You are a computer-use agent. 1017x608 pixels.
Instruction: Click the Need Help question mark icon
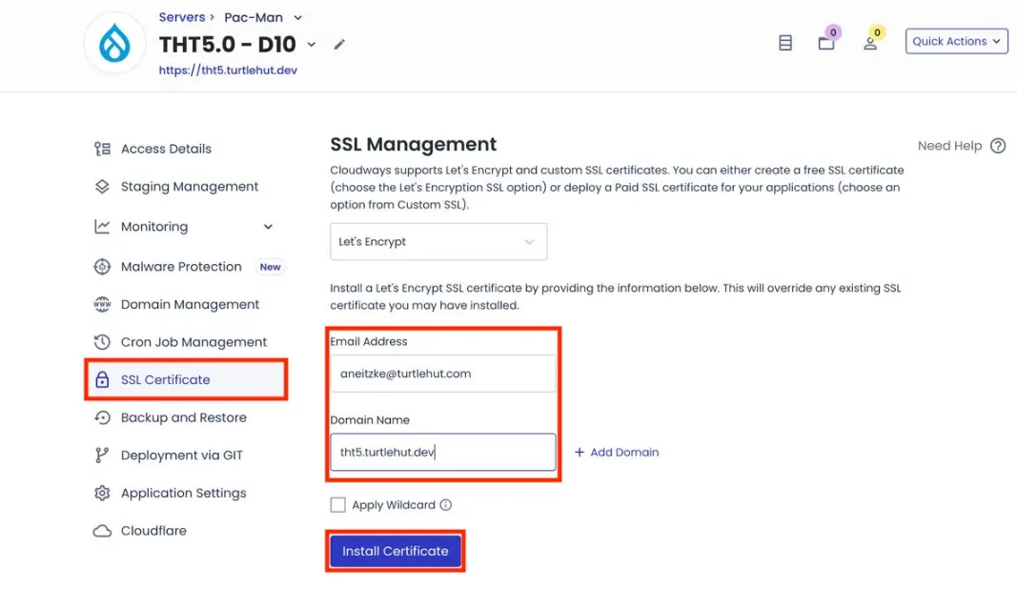click(998, 146)
